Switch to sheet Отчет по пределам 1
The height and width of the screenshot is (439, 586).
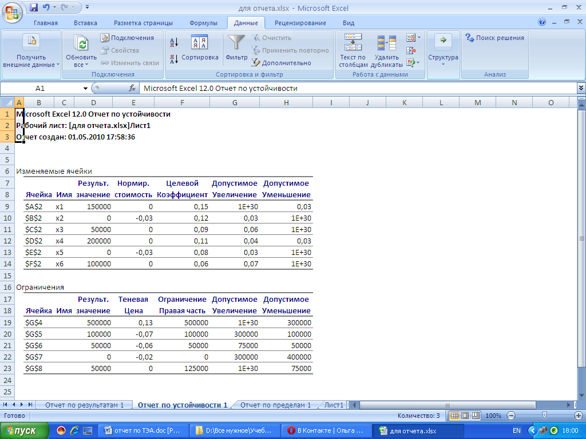coord(275,405)
